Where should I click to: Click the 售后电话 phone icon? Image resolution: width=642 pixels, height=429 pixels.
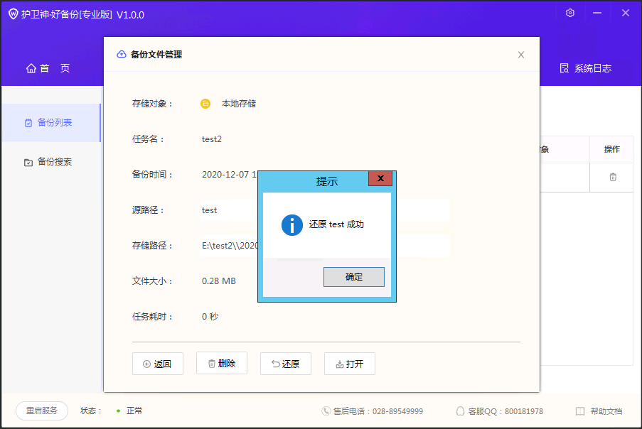[x=326, y=411]
